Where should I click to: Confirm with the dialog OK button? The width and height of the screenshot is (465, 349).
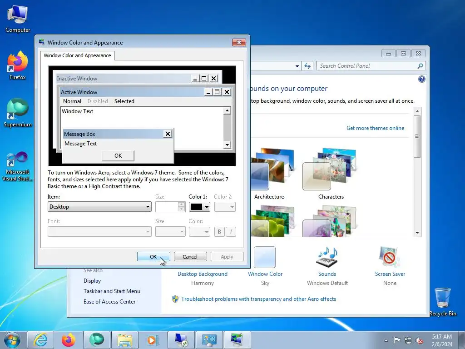[x=153, y=257]
